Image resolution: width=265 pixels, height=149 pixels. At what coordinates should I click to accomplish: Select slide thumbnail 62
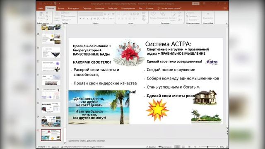(x=51, y=94)
